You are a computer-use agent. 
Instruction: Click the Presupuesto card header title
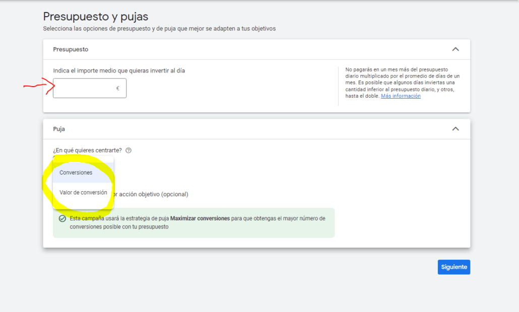pyautogui.click(x=71, y=49)
